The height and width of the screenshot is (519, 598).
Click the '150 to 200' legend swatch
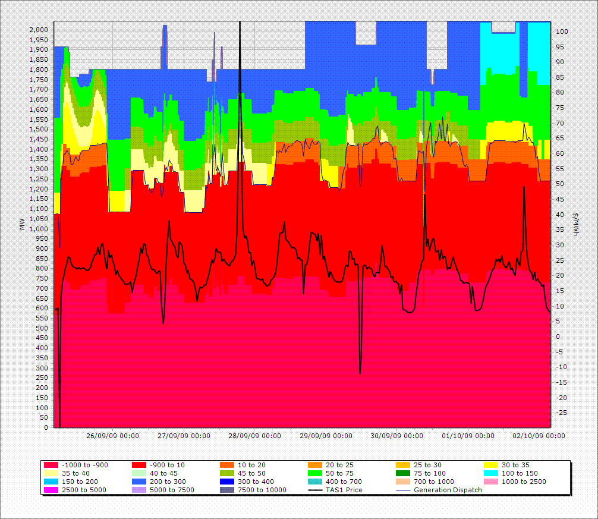(x=51, y=482)
